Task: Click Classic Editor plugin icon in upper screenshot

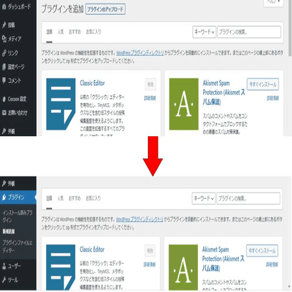Action: click(61, 104)
